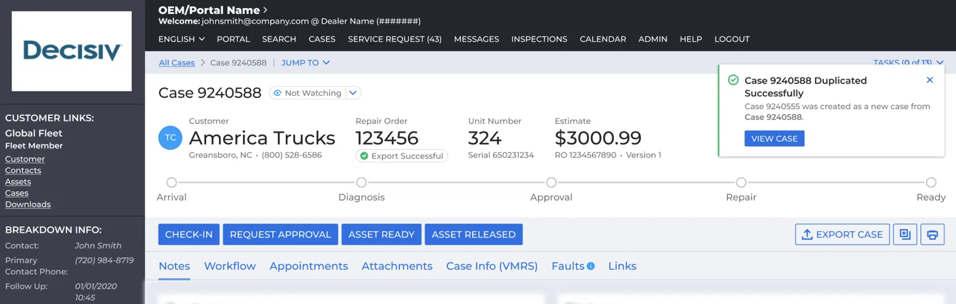Click the duplicate case icon button
Screen dimensions: 956x304
coord(905,235)
